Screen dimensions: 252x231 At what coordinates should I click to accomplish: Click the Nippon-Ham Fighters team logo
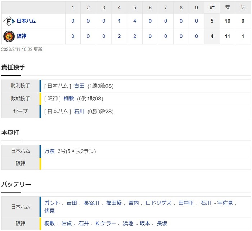coord(9,21)
